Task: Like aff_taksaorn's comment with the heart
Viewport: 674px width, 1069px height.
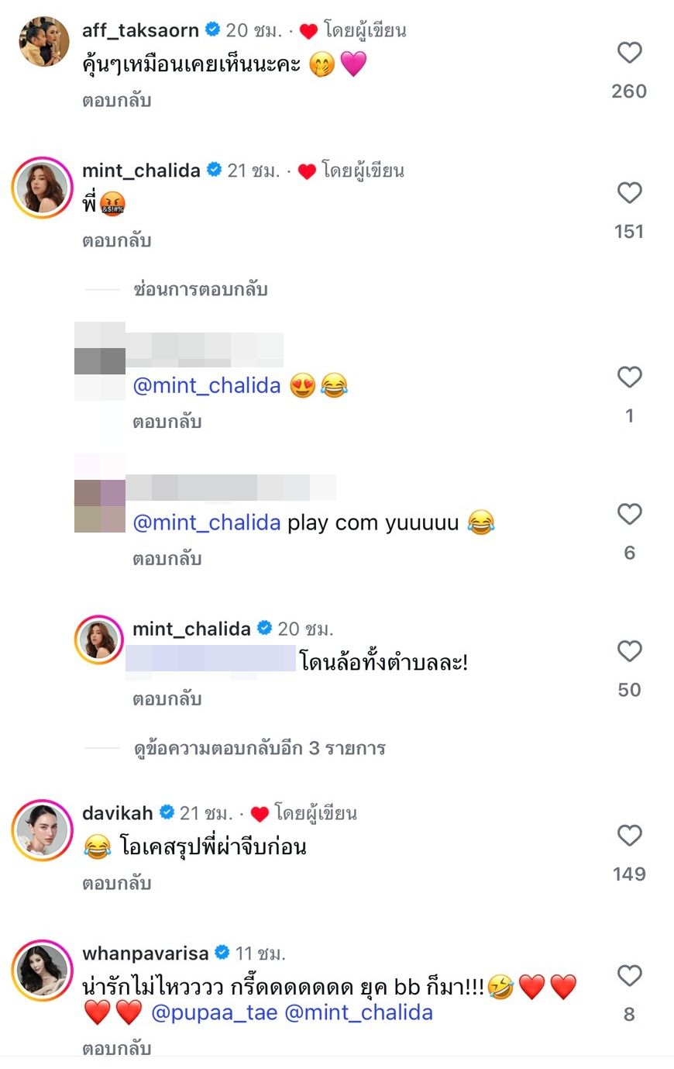Action: [629, 53]
